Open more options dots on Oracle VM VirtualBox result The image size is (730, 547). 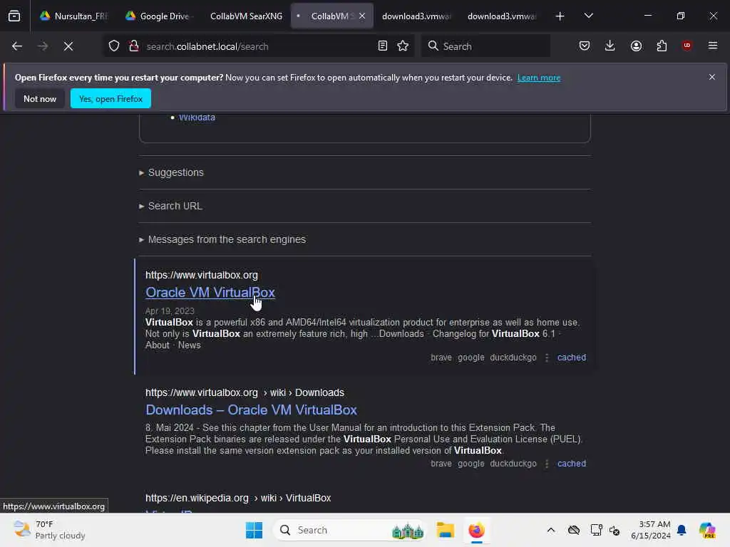pos(547,358)
